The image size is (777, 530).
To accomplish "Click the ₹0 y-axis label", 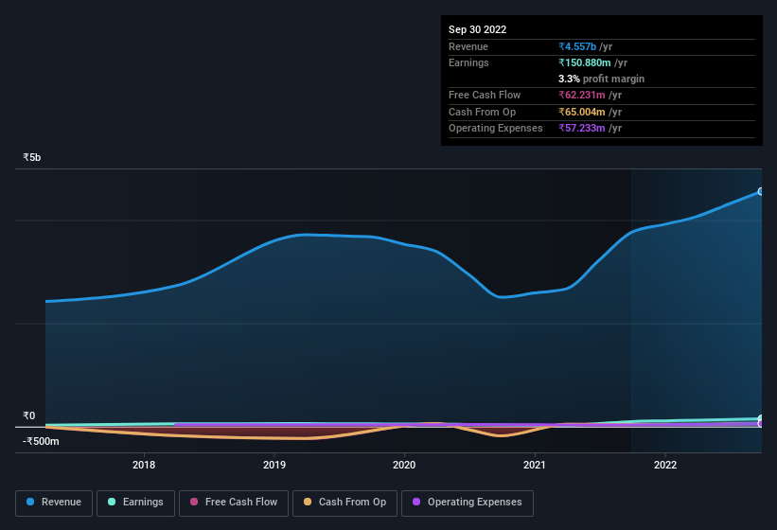I will click(28, 415).
